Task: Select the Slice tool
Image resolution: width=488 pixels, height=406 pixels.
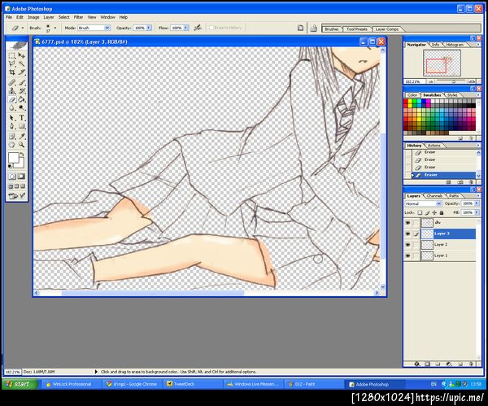Action: pyautogui.click(x=21, y=72)
